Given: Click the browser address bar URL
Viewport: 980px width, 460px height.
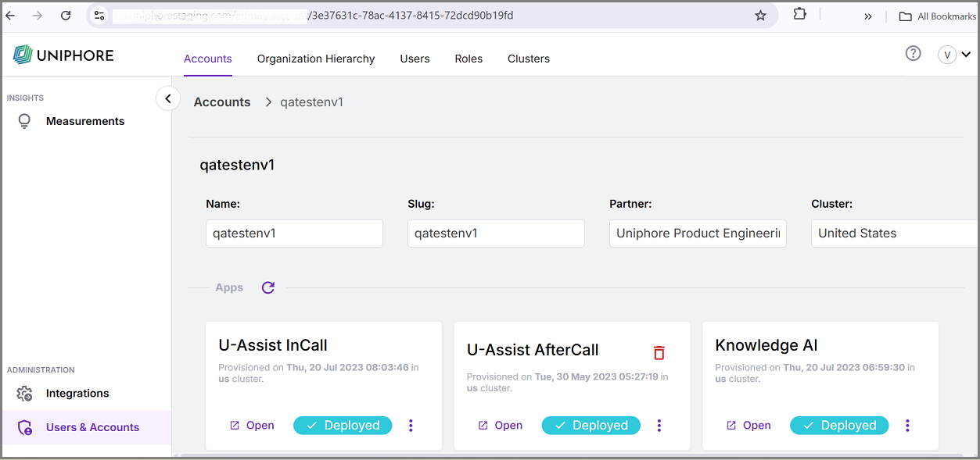Looking at the screenshot, I should (x=430, y=16).
